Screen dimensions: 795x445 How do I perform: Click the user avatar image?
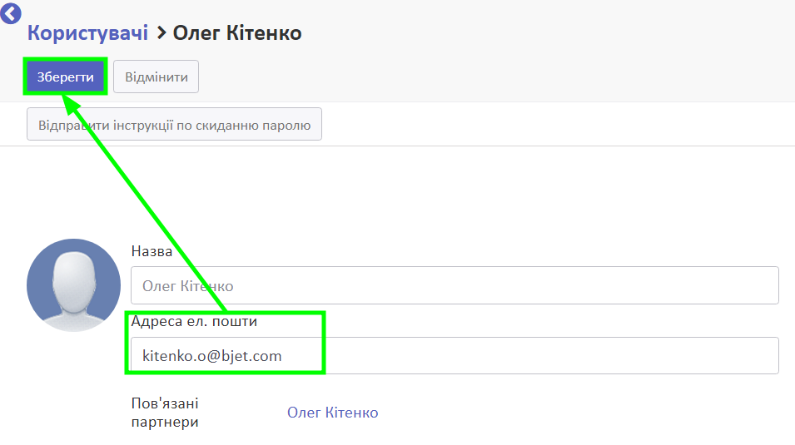pos(73,285)
